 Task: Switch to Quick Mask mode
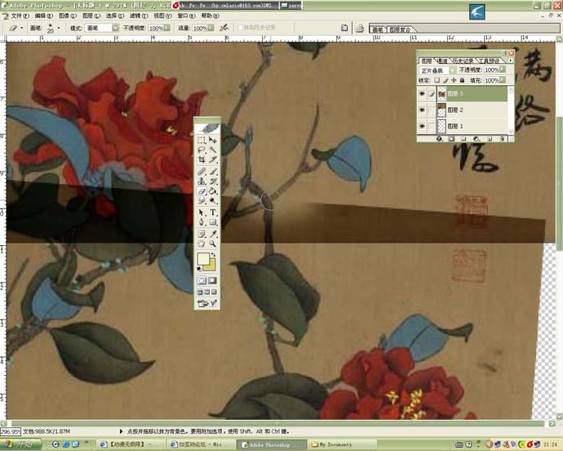tap(213, 280)
